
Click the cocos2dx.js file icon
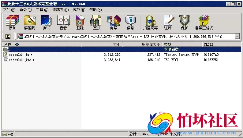pos(6,55)
